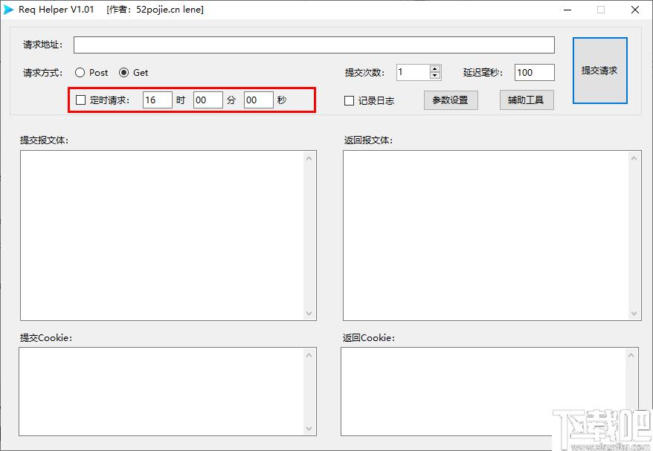Click the 提交次数 value field
Image resolution: width=653 pixels, height=451 pixels.
(x=413, y=72)
